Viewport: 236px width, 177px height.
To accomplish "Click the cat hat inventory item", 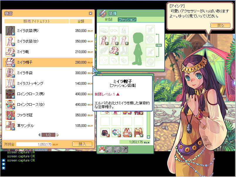I will [139, 132].
